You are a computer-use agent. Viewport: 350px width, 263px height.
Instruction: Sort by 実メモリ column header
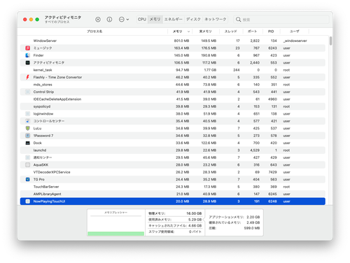[x=205, y=31]
